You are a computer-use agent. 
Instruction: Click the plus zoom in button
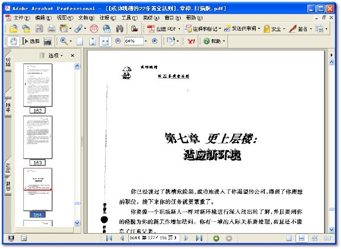point(155,41)
